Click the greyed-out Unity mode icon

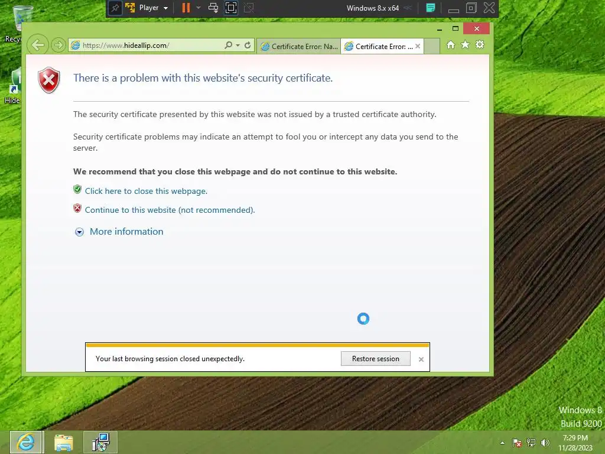click(249, 8)
